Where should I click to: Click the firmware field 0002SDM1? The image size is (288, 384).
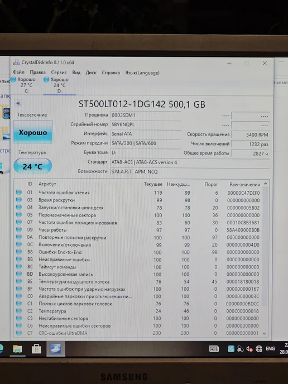[x=146, y=115]
